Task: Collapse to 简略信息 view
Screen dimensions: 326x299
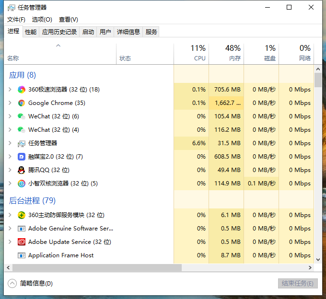Action: (x=31, y=283)
